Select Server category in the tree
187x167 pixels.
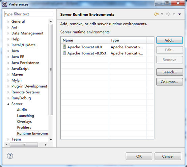tap(17, 104)
